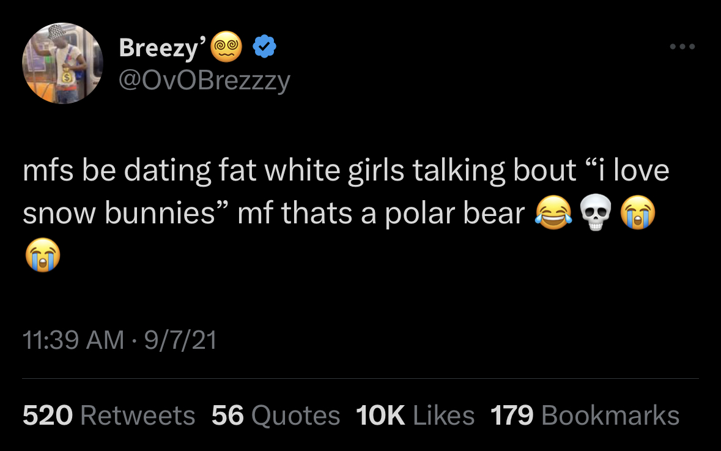Show who gave the 10K Likes
721x451 pixels.
click(415, 415)
